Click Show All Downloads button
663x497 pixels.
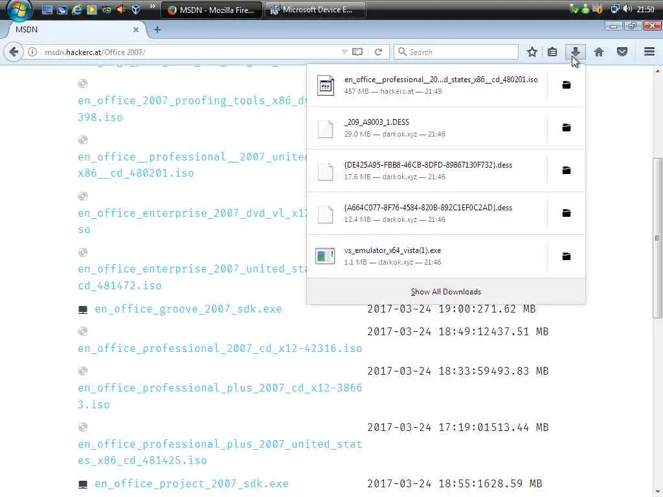446,292
